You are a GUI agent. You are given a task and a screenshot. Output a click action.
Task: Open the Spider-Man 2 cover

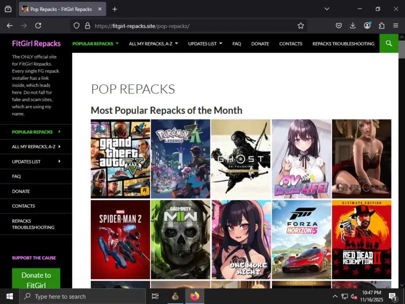point(120,239)
